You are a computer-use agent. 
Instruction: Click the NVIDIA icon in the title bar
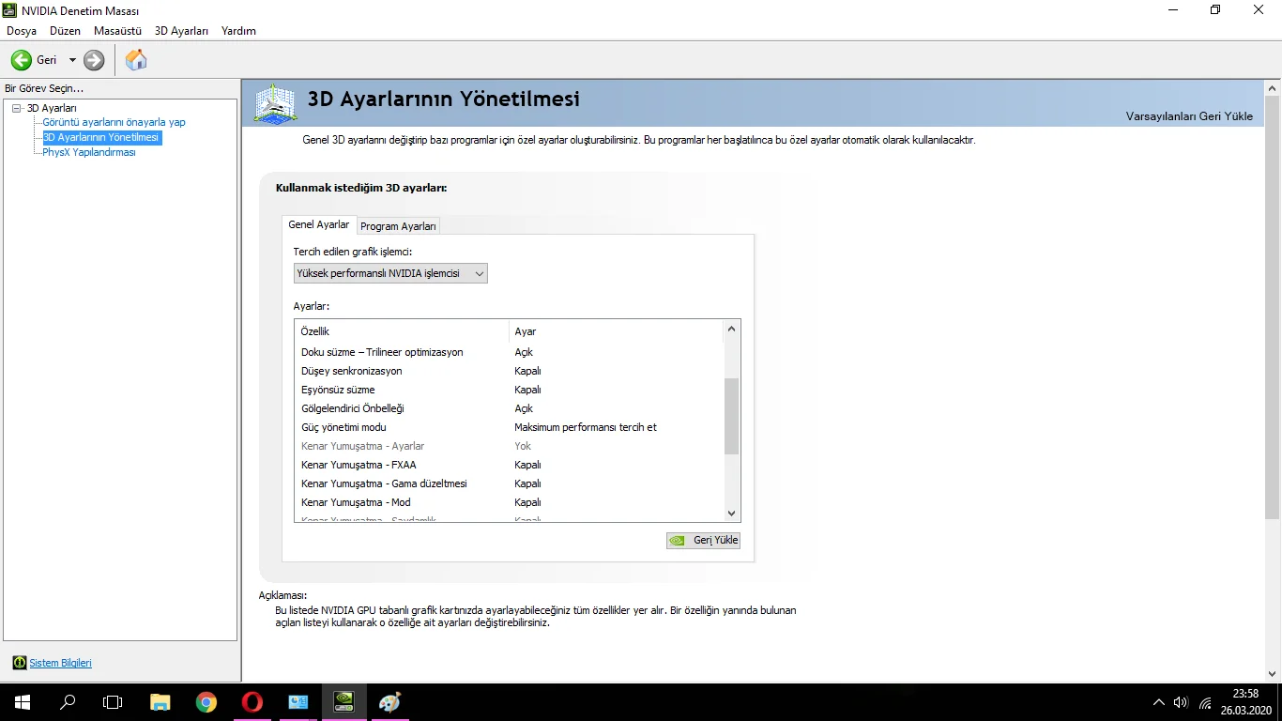[x=11, y=10]
